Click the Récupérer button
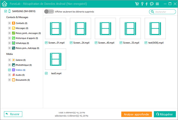The image size is (178, 120). click(165, 114)
